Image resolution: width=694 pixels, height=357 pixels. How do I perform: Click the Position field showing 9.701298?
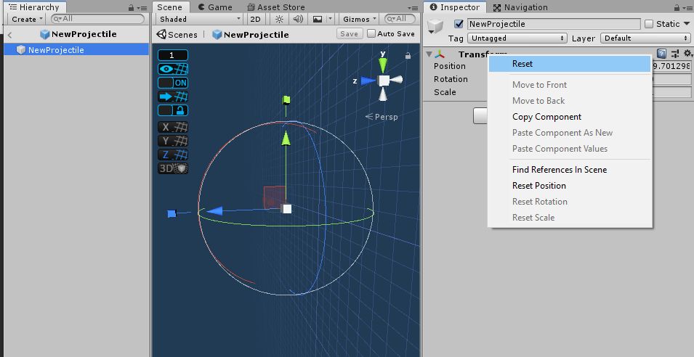pos(671,66)
